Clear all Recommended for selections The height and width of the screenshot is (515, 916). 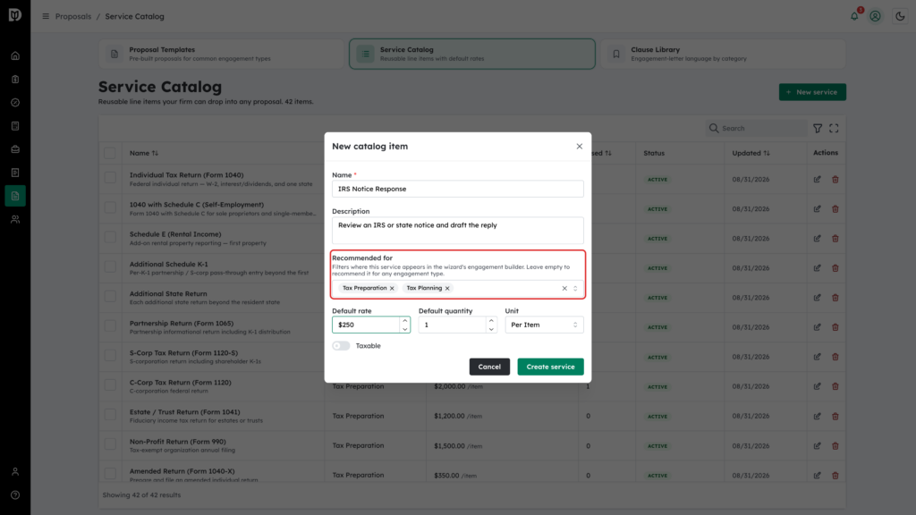(564, 289)
